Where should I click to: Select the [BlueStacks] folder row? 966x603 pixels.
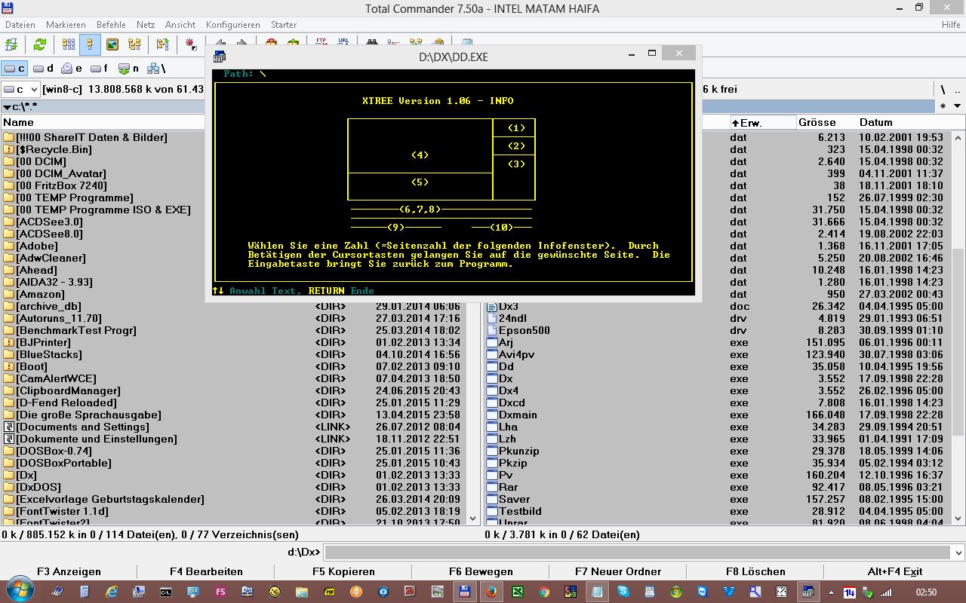pyautogui.click(x=234, y=354)
